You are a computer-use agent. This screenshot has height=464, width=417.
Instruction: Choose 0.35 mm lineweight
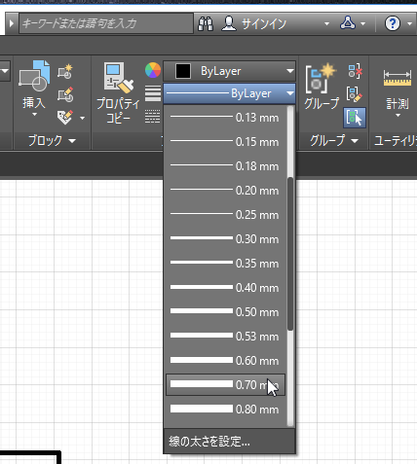(x=225, y=264)
